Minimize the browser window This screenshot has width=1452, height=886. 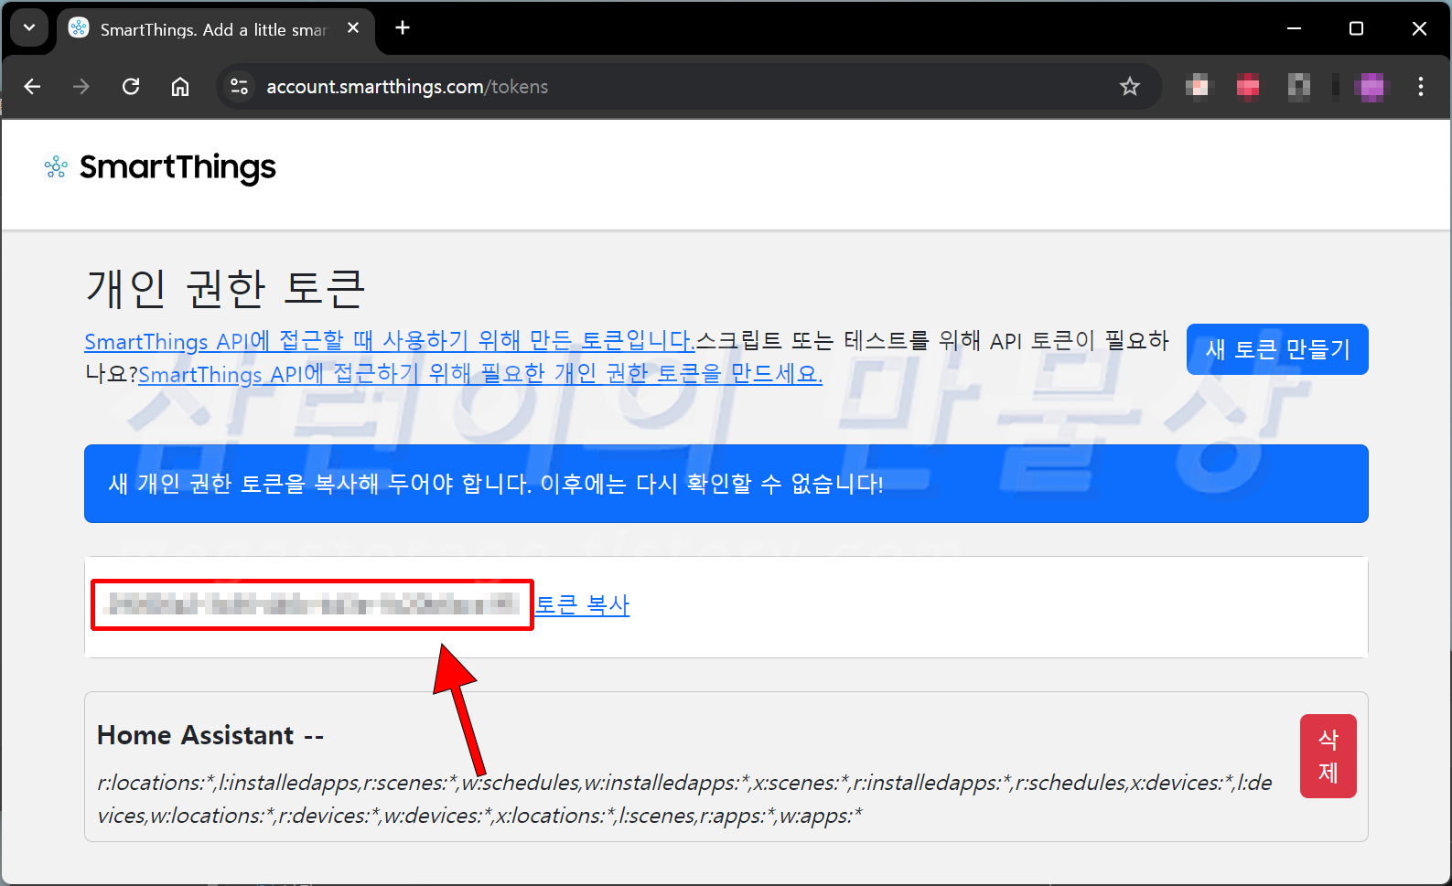(x=1294, y=28)
